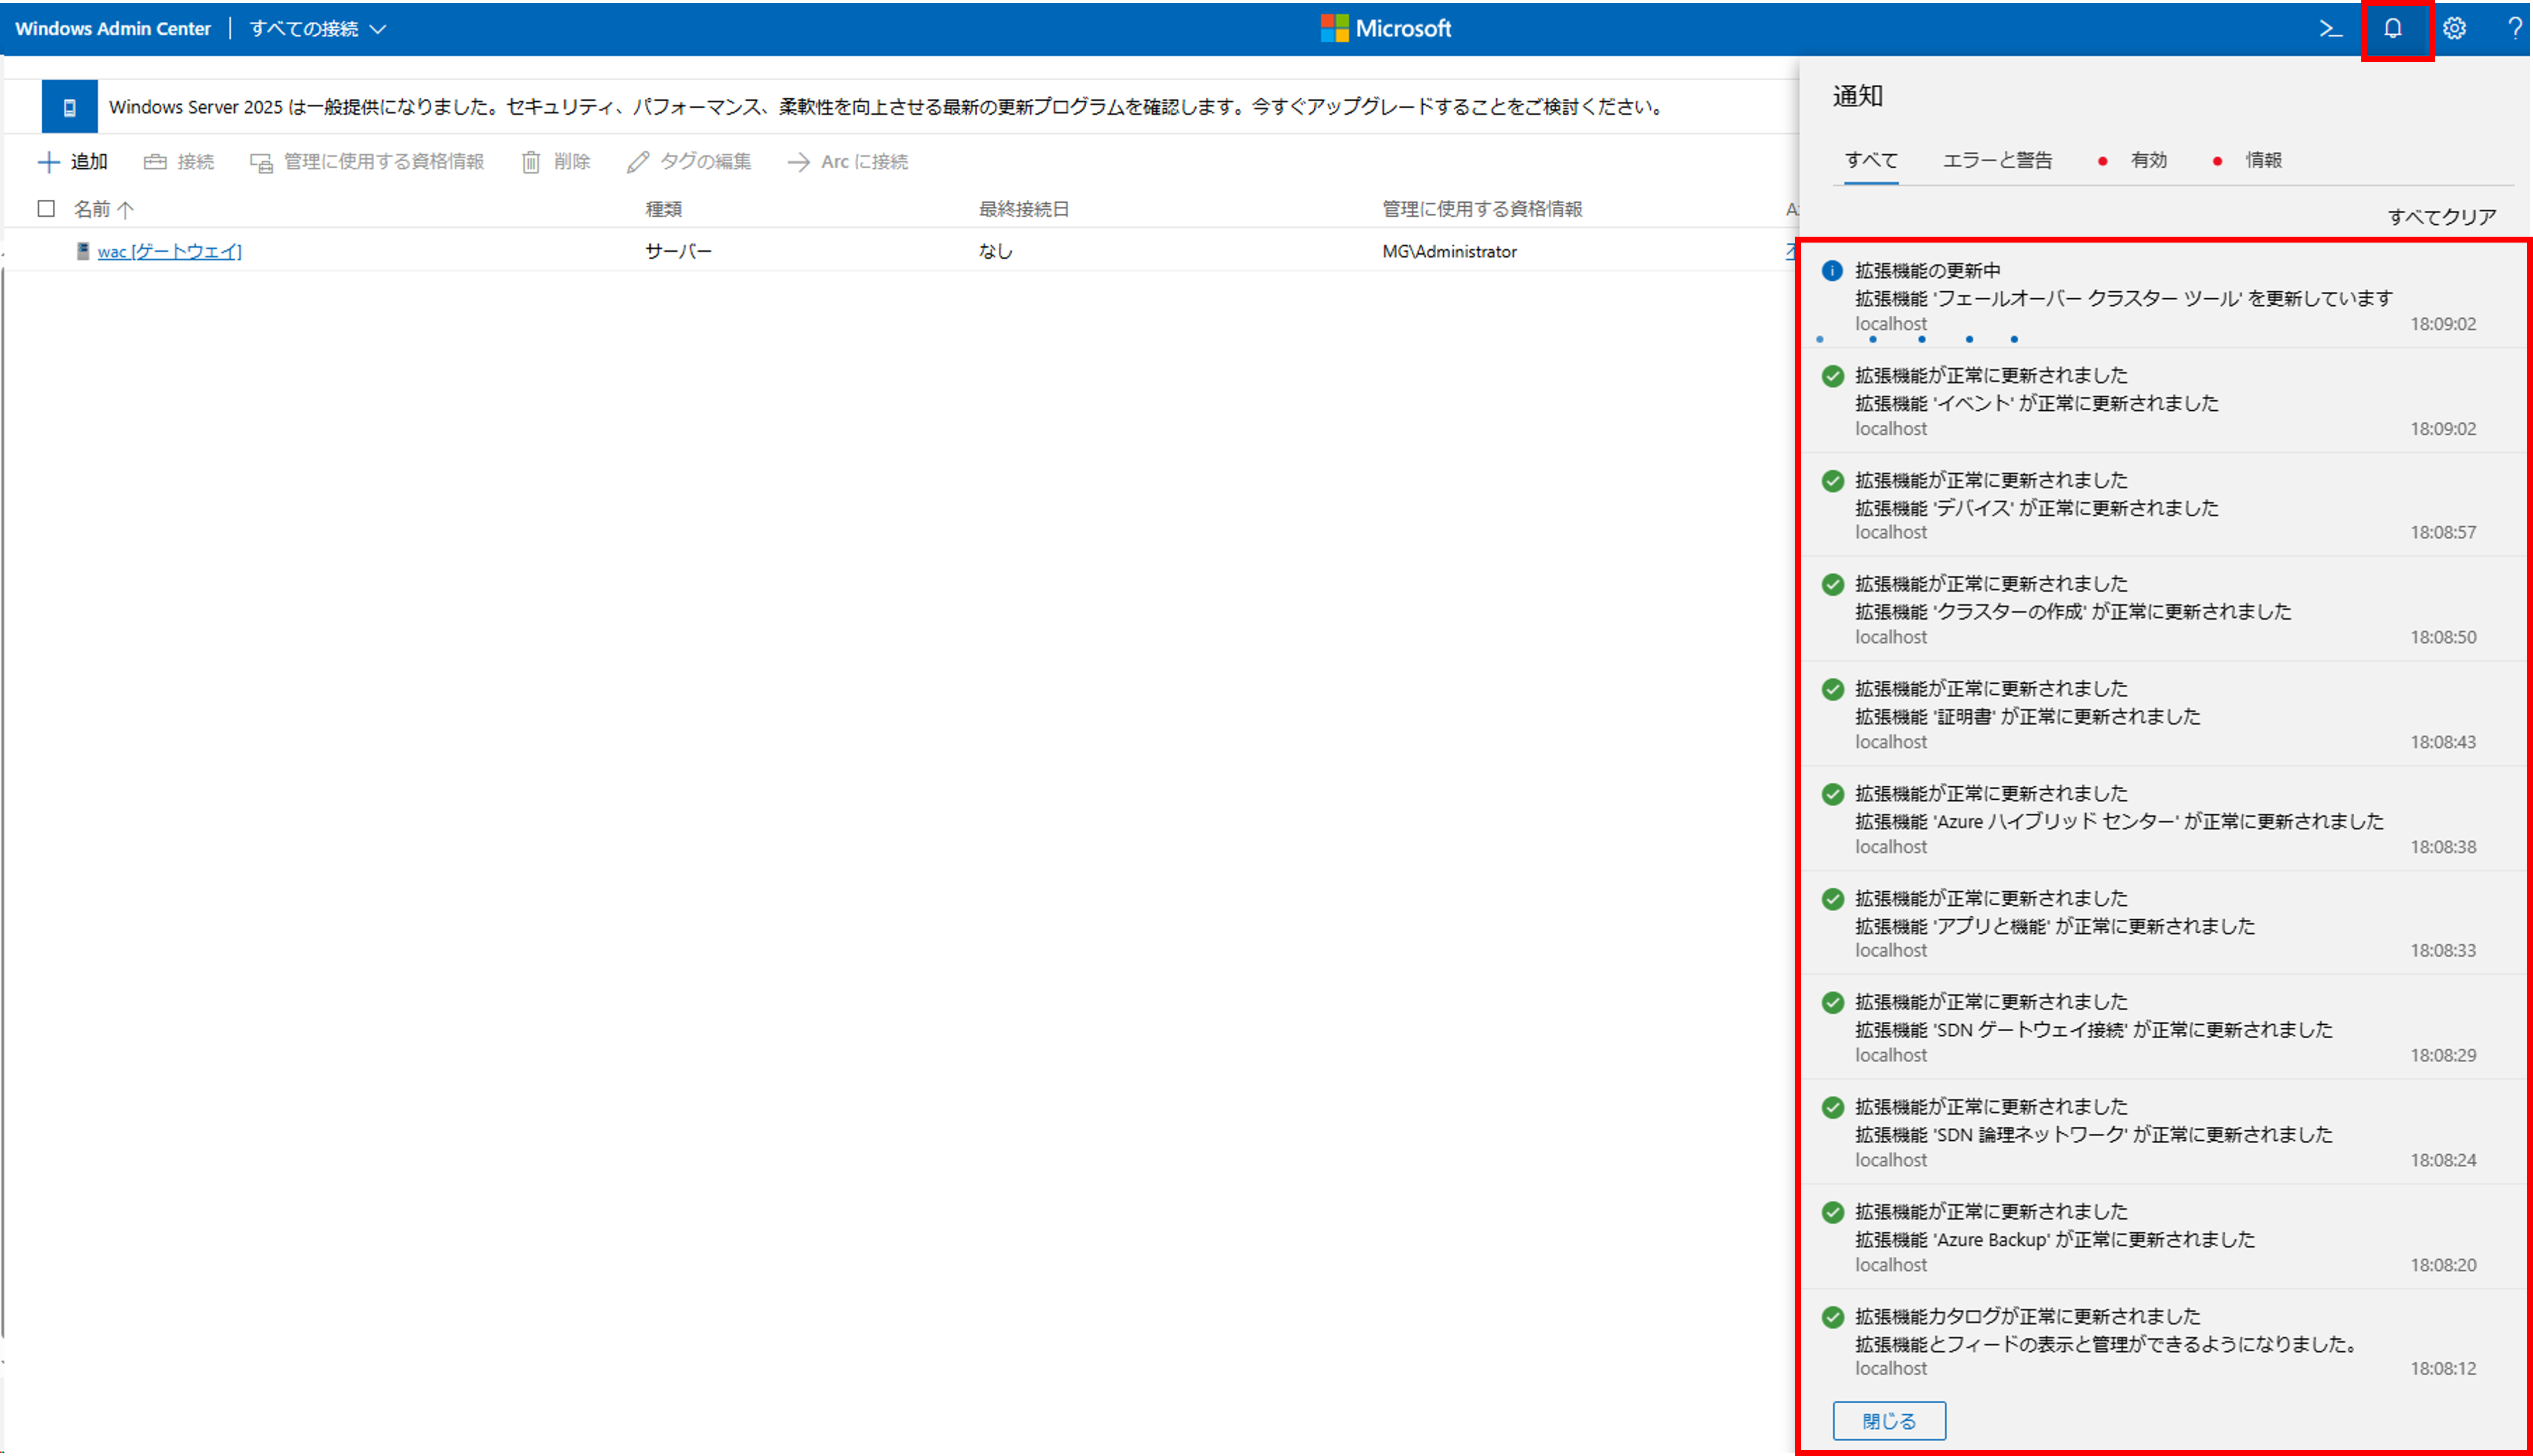This screenshot has height=1456, width=2533.
Task: Sort by the 名前 column header
Action: 92,209
